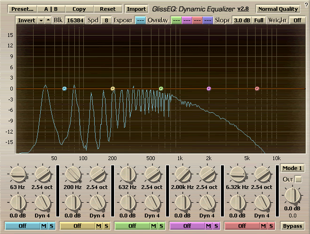
Task: Click the 632 Hz frequency knob
Action: 128,174
